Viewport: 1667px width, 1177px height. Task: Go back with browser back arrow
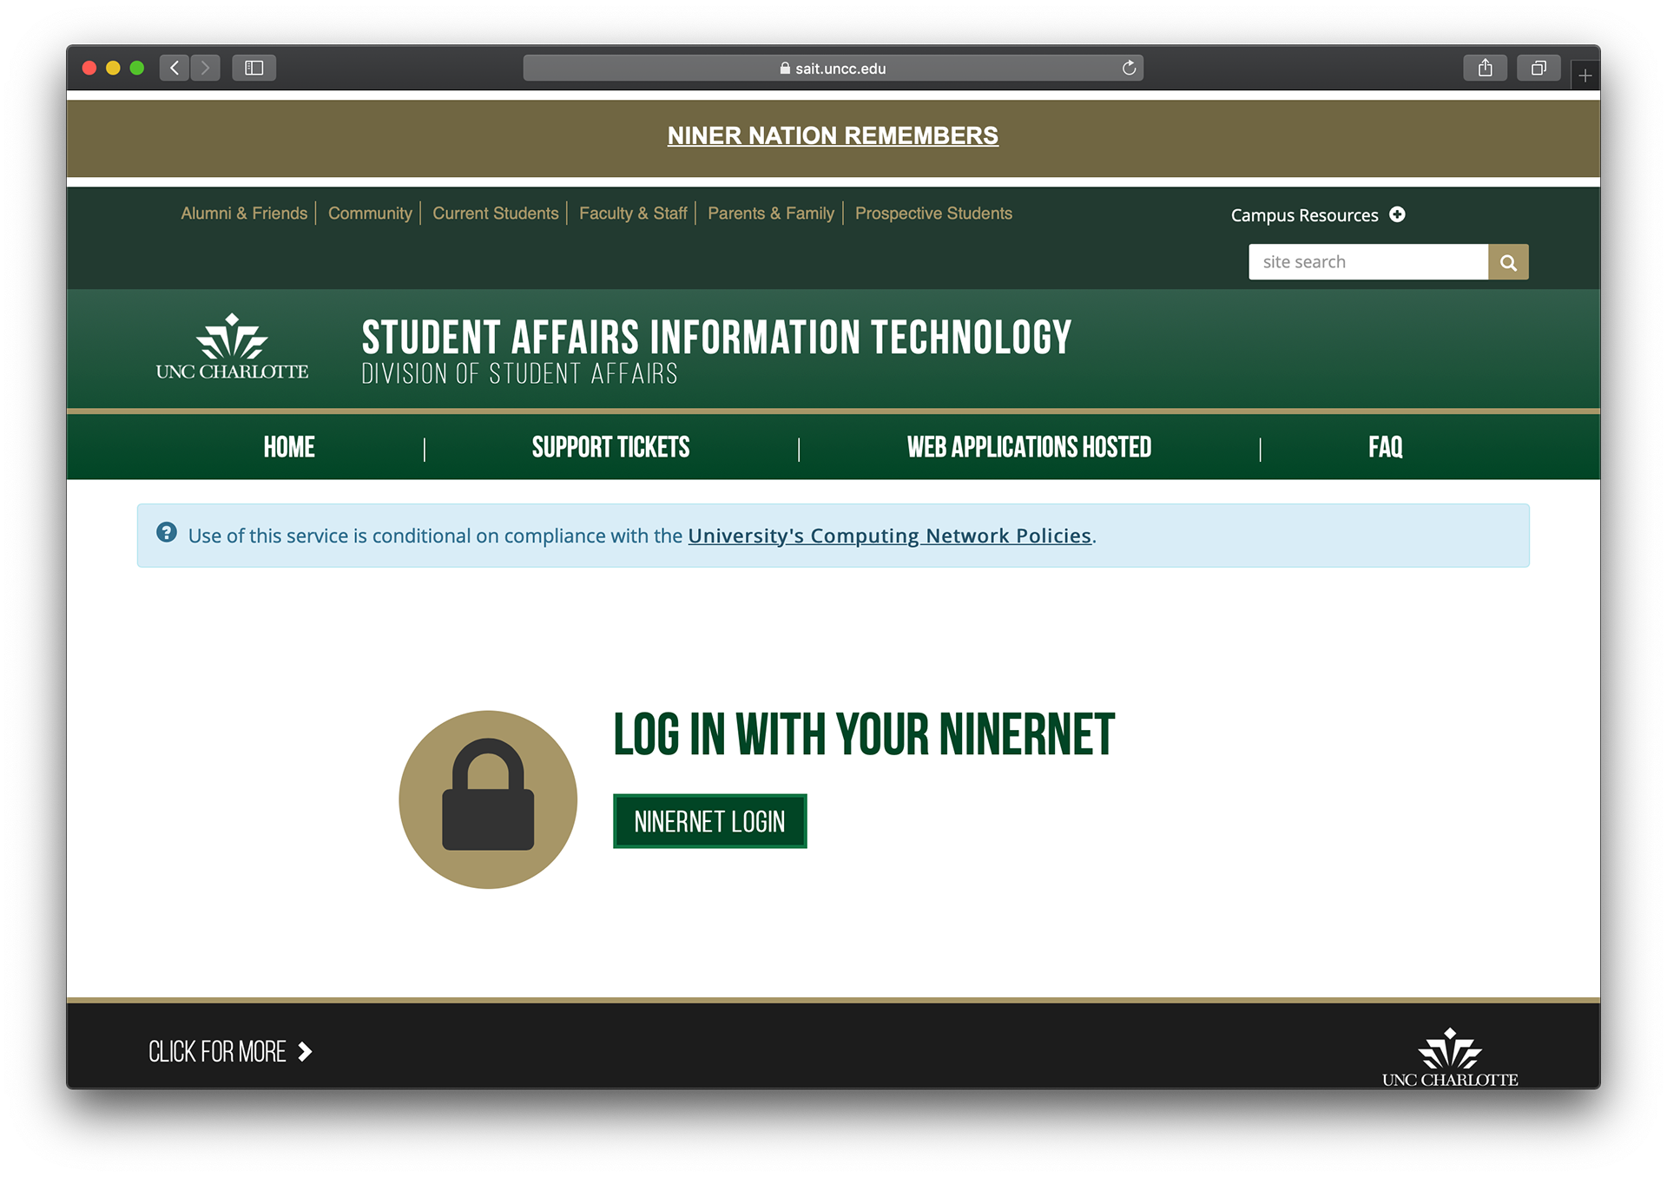[x=175, y=68]
